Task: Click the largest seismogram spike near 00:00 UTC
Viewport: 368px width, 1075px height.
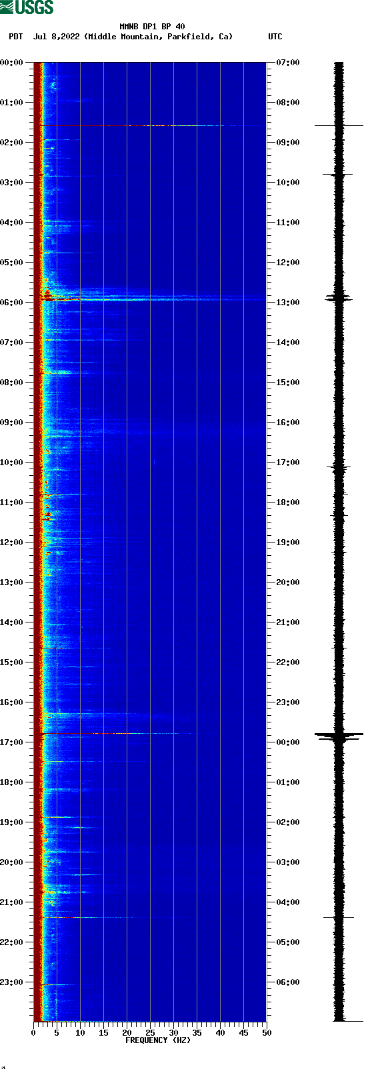Action: click(339, 734)
